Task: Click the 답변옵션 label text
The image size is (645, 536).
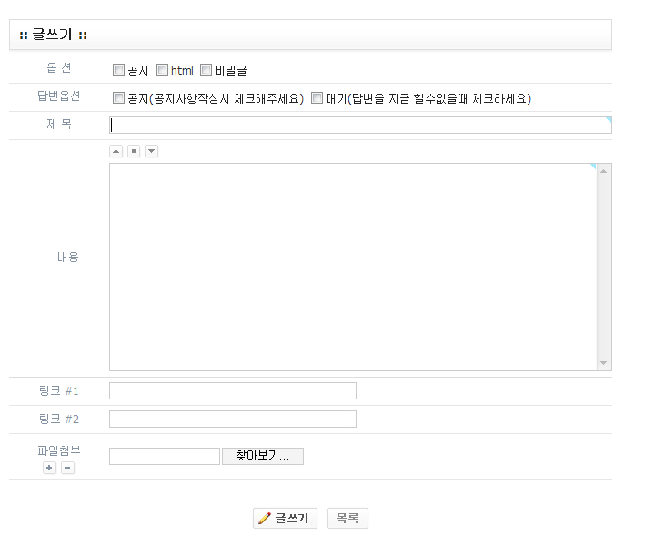Action: tap(59, 96)
